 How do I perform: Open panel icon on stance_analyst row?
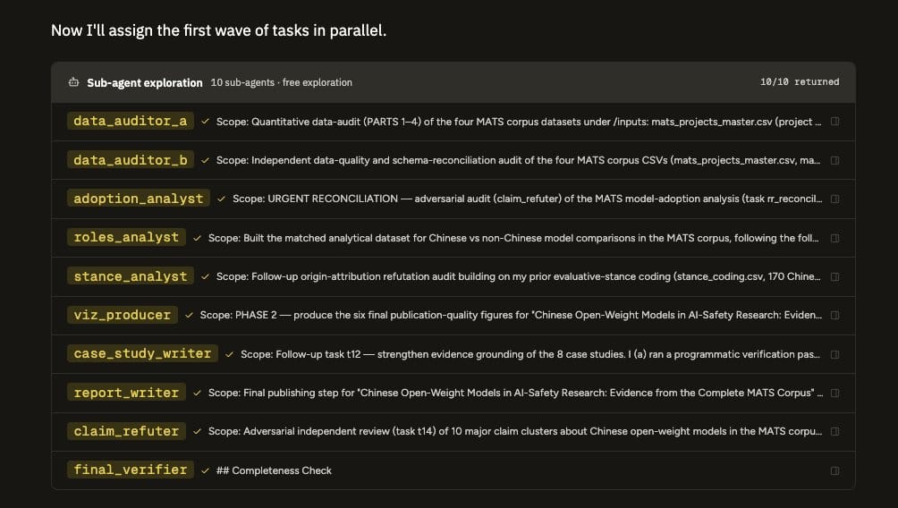click(x=835, y=276)
